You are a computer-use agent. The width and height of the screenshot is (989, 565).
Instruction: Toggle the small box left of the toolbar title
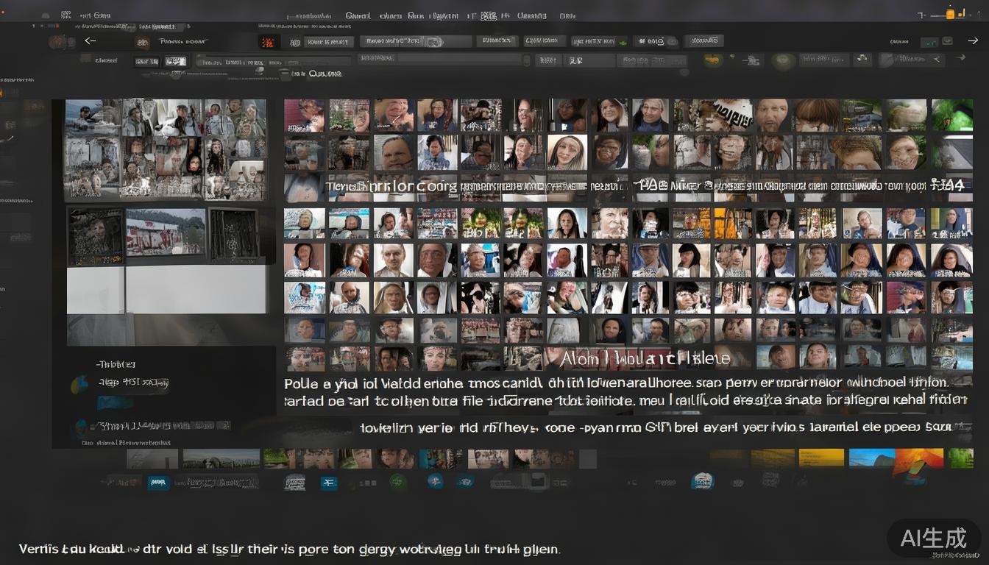tap(143, 42)
